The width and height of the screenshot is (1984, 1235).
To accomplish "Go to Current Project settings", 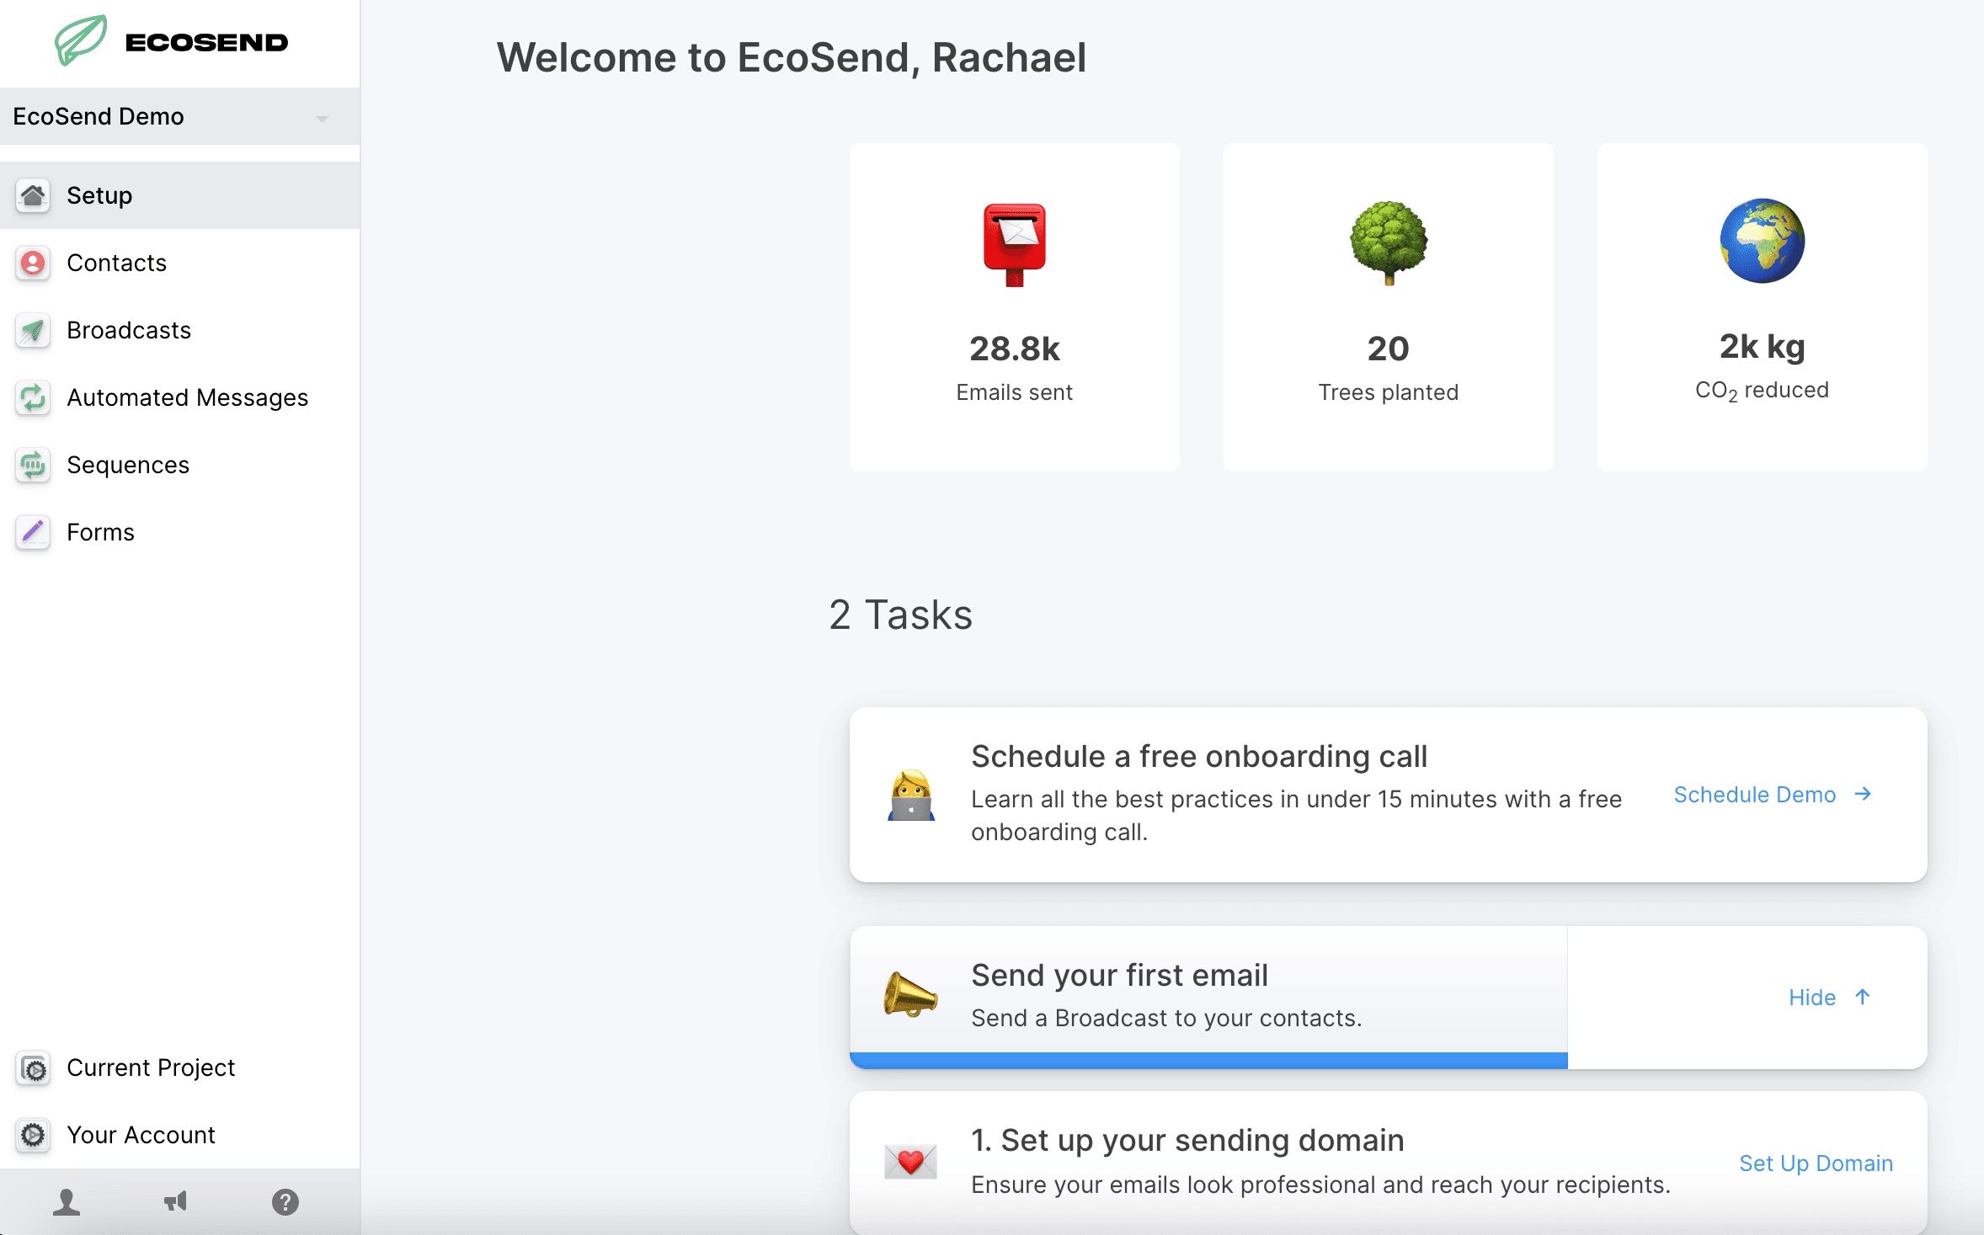I will pos(150,1067).
